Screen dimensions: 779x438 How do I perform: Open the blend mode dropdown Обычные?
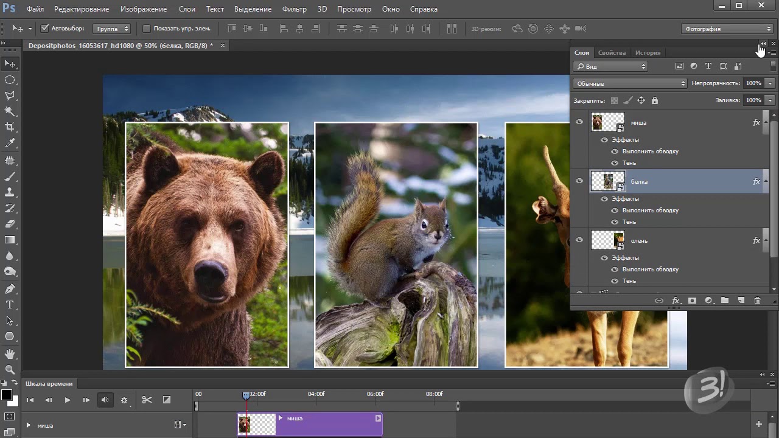[x=631, y=83]
